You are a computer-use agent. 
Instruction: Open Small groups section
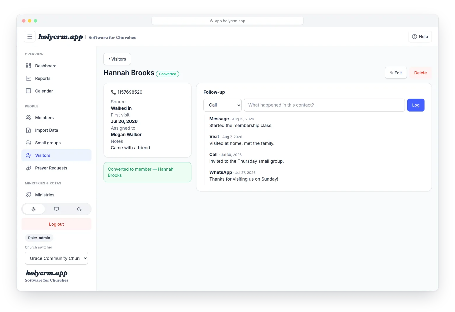pos(56,143)
